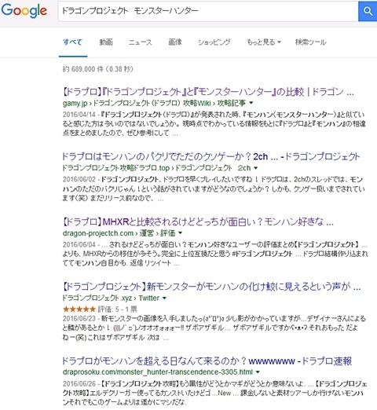Click the 約 689,000 件 result count
Image resolution: width=377 pixels, height=410 pixels.
[98, 69]
